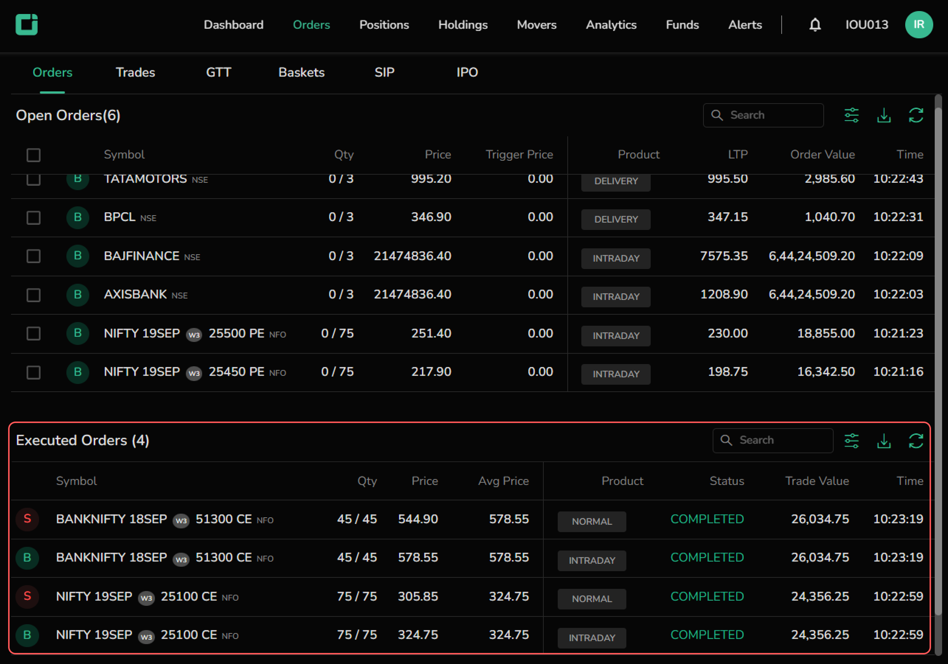Click INTRADAY tag on AXISBANK row
Image resolution: width=948 pixels, height=664 pixels.
616,297
